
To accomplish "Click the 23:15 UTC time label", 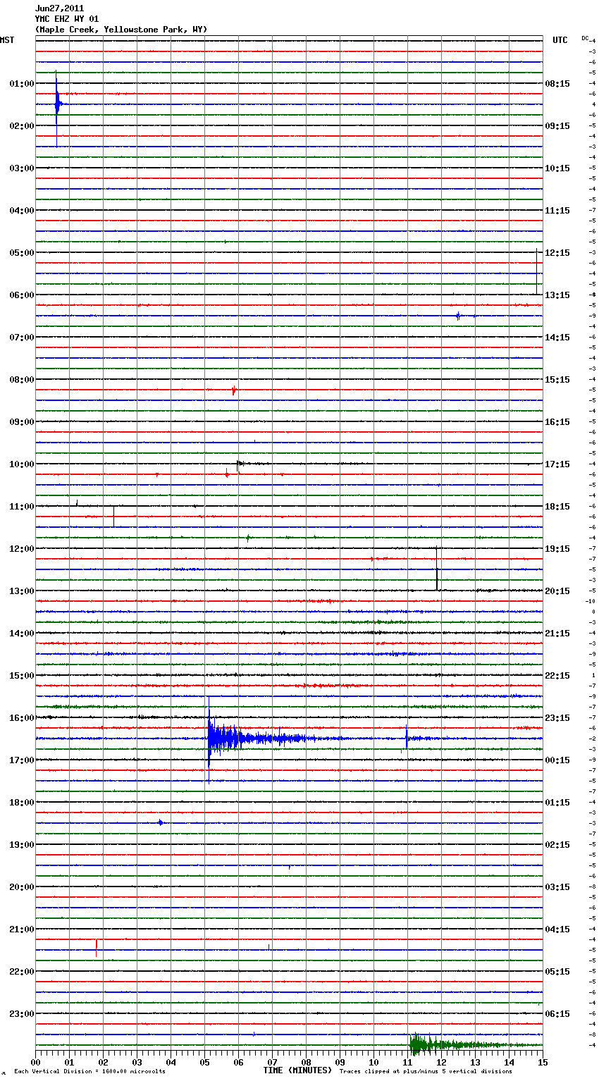I will 557,717.
